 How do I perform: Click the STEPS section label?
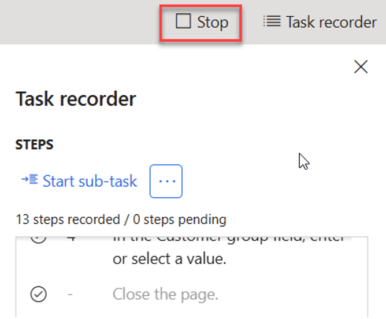coord(34,144)
